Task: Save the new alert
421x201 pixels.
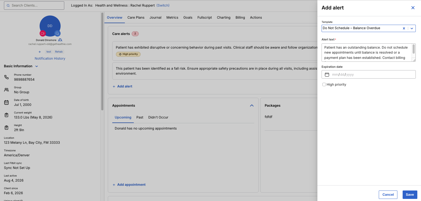Action: coord(410,195)
